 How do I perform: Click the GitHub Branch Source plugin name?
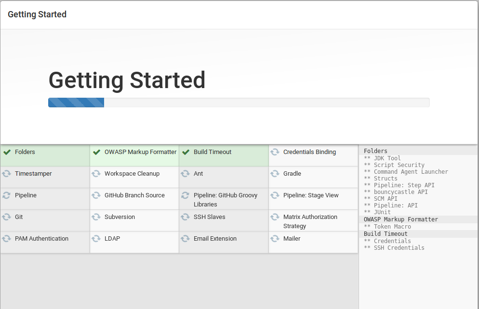tap(135, 195)
